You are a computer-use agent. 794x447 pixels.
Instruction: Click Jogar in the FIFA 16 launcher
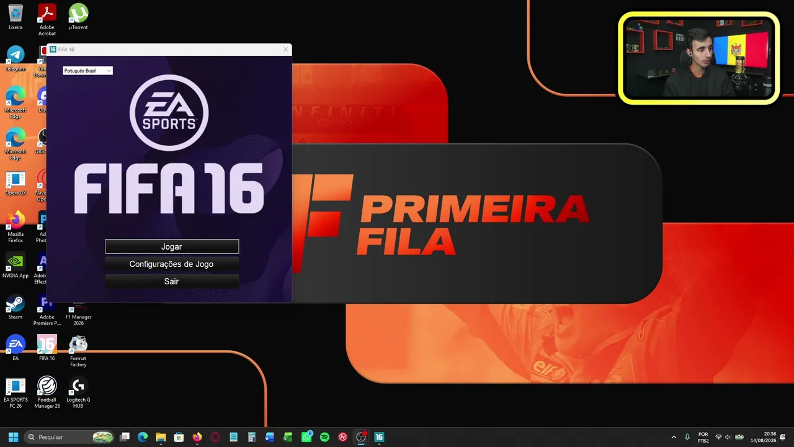172,246
